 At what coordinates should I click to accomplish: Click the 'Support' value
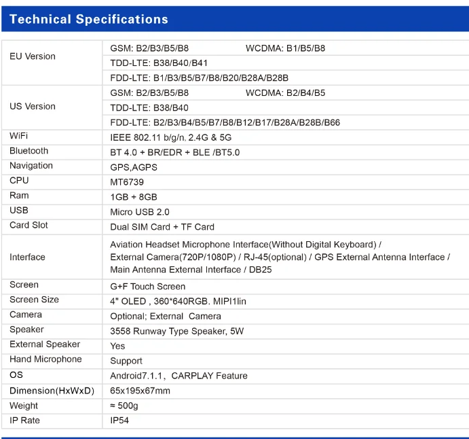126,361
